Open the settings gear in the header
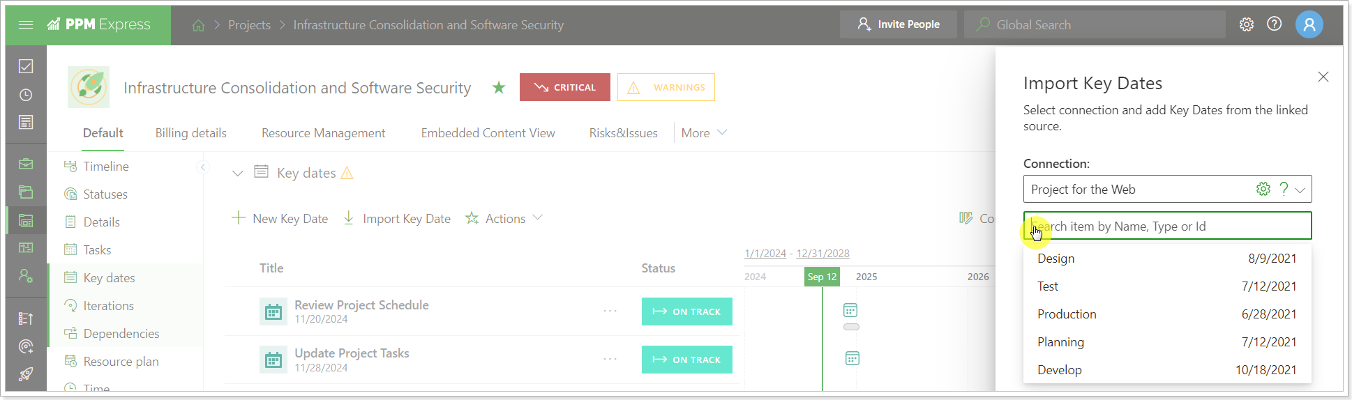 [1247, 24]
